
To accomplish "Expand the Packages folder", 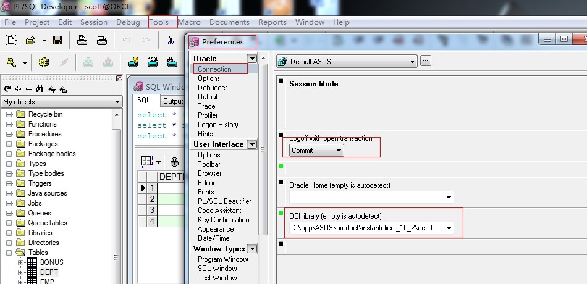I will pos(9,144).
